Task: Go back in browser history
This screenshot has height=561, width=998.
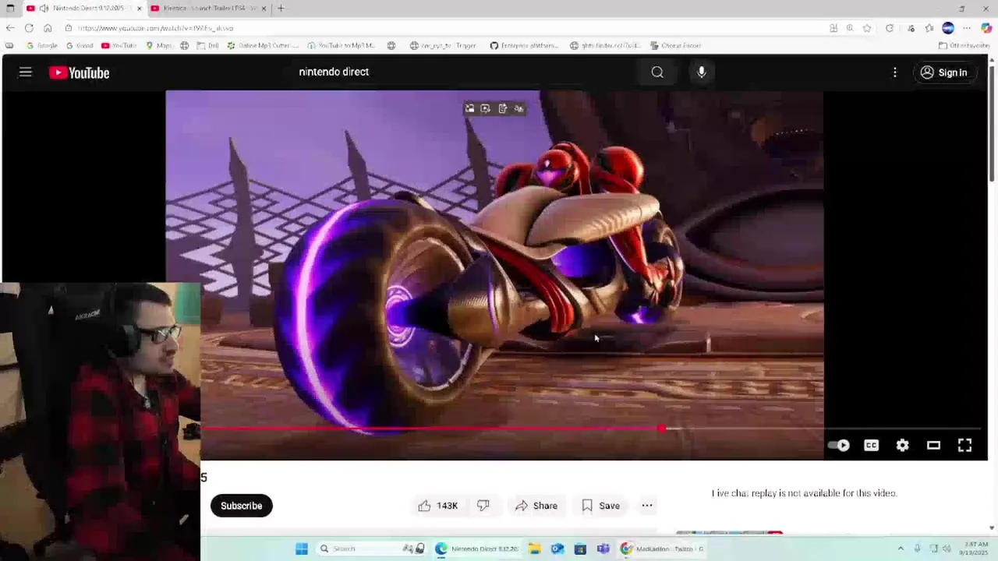Action: tap(10, 28)
